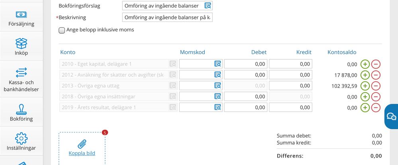Image resolution: width=398 pixels, height=165 pixels.
Task: Open the Bokföring sidebar section
Action: [x=22, y=112]
